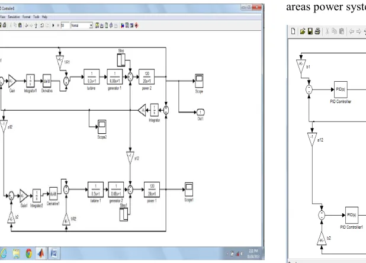The height and width of the screenshot is (263, 366).
Task: Open the Scope2 block
Action: (102, 127)
